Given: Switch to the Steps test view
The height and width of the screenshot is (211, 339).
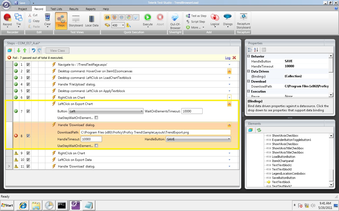Looking at the screenshot, I should [61, 21].
